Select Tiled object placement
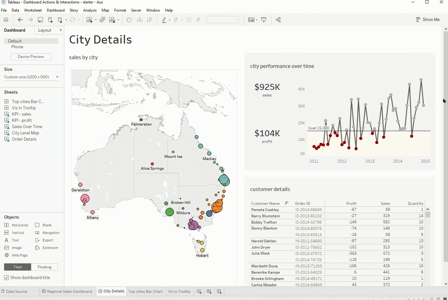Image resolution: width=448 pixels, height=300 pixels. [18, 267]
